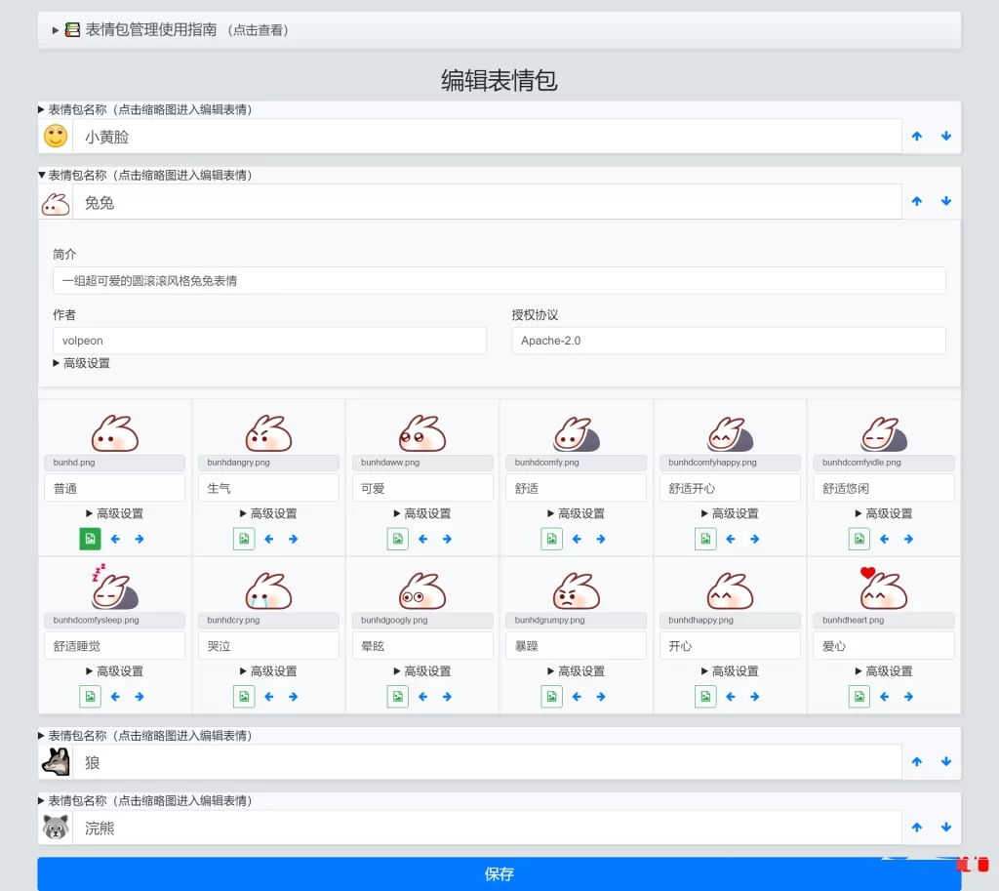Click the 保存 save button
Image resolution: width=999 pixels, height=891 pixels.
click(499, 874)
